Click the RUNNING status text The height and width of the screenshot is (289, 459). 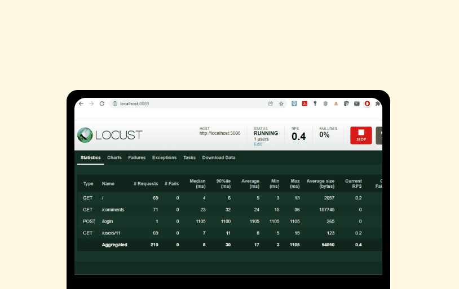click(x=266, y=133)
